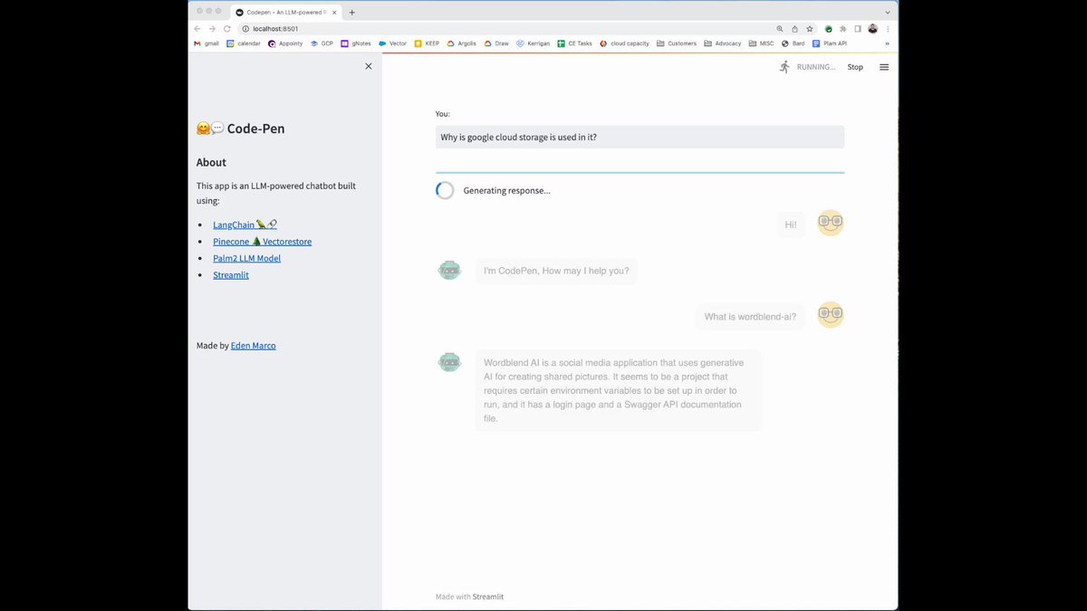Open the gmail bookmark
The height and width of the screenshot is (611, 1087).
207,43
